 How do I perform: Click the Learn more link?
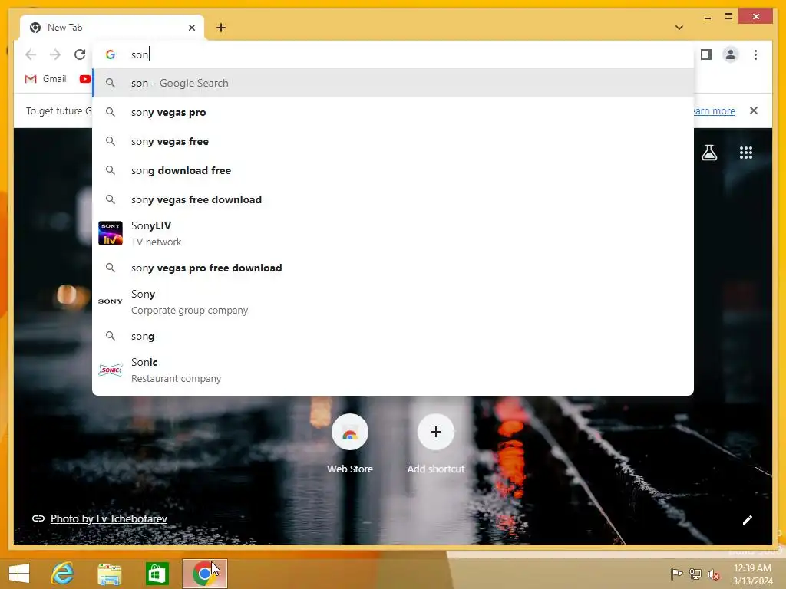(x=715, y=110)
